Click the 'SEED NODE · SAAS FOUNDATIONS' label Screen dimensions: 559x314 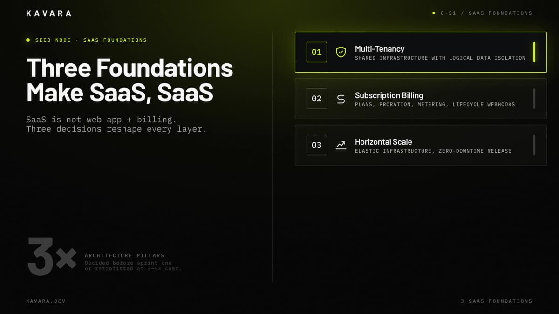(91, 40)
